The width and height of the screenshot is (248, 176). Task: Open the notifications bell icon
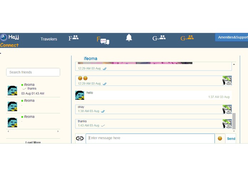129,37
